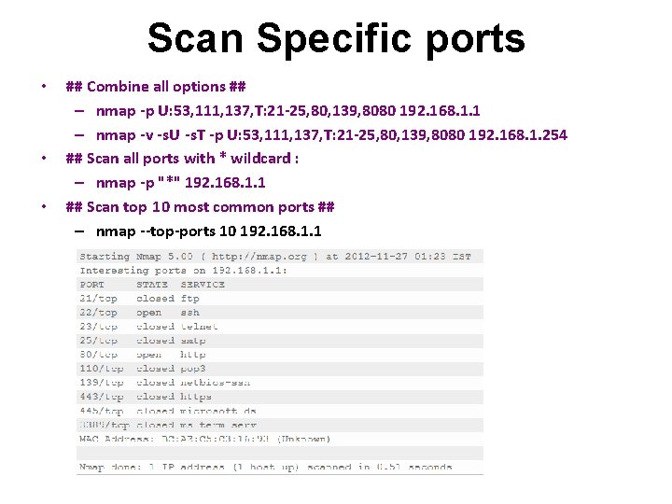
Task: Select the 'nmap -v -sU -sT' command line
Action: 331,135
